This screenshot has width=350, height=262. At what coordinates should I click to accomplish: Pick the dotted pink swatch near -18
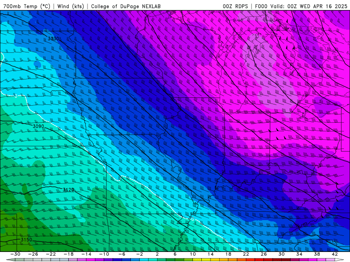[x=73, y=259]
